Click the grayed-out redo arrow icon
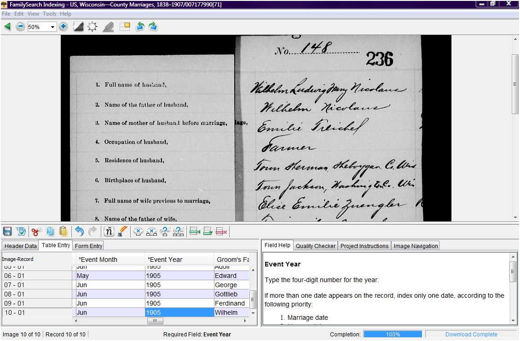 click(92, 231)
